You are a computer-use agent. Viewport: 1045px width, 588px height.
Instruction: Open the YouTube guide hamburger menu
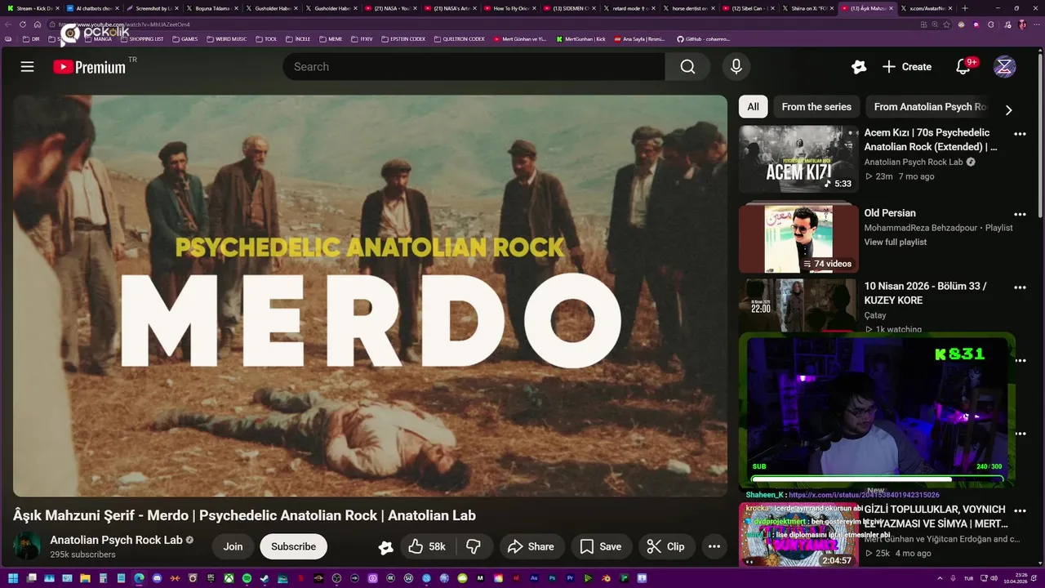27,67
